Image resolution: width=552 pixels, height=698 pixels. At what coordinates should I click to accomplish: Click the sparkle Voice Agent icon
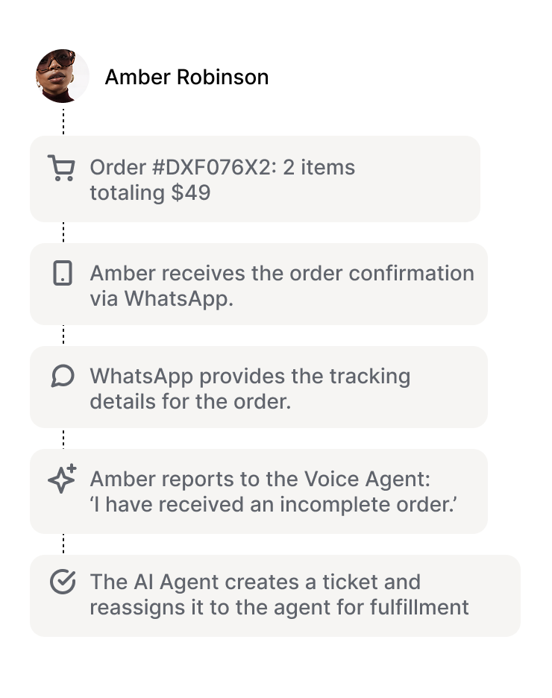point(63,480)
